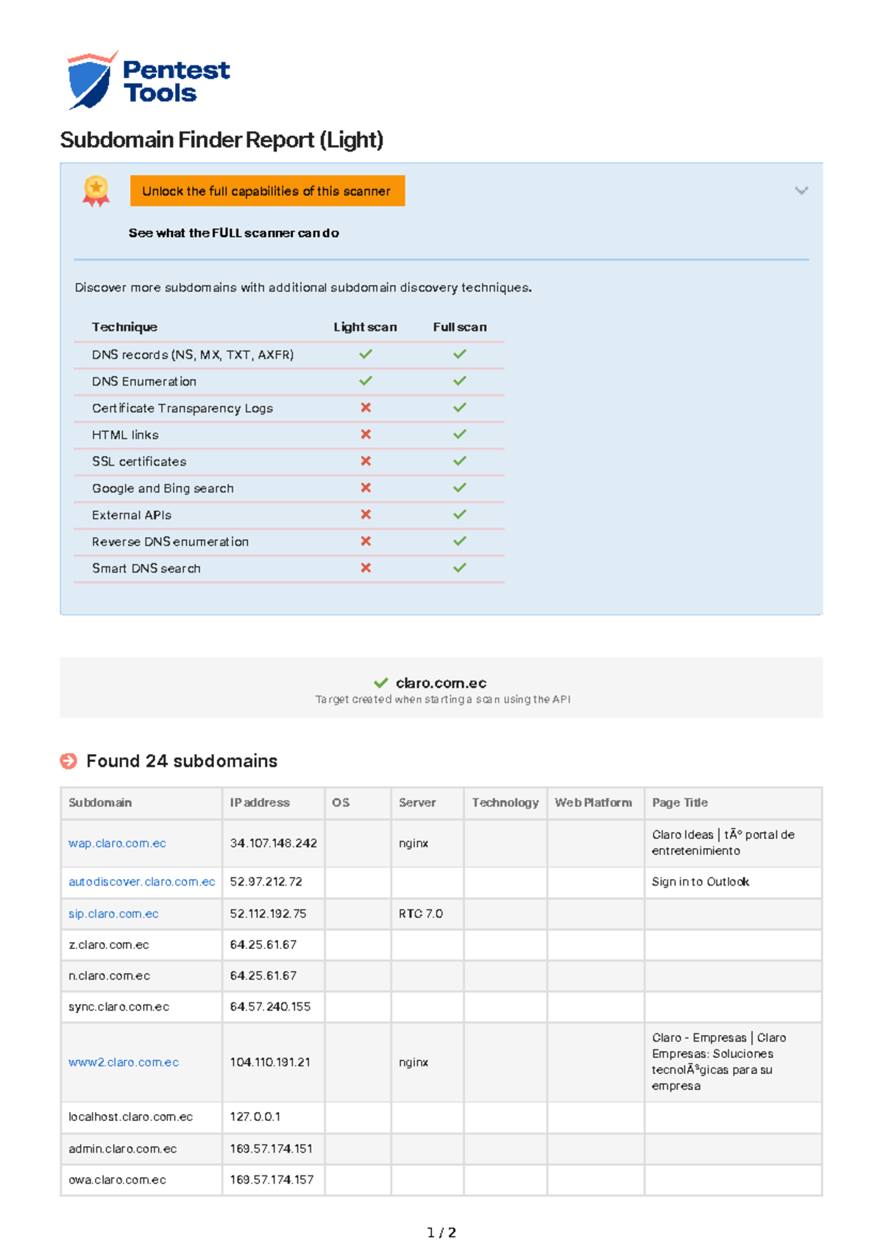
Task: Click red X for Certificate Transparency Logs
Action: [366, 408]
